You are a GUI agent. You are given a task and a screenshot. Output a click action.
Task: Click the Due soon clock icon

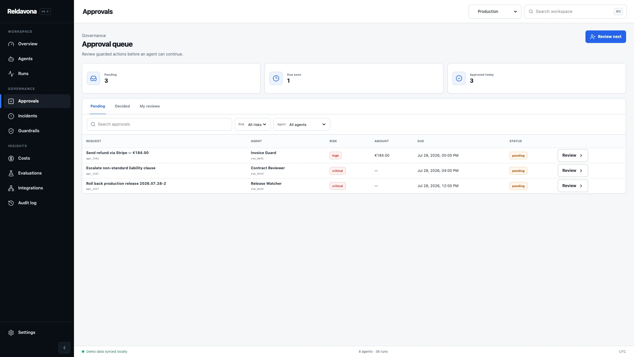click(x=276, y=78)
